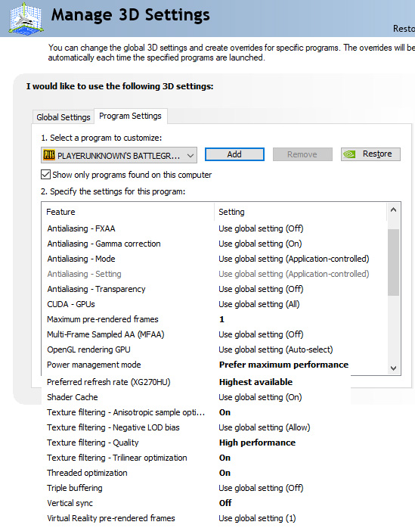Click the settings list scrollbar thumb

pyautogui.click(x=393, y=262)
